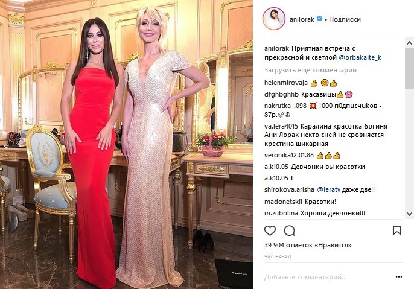This screenshot has width=414, height=289.
Task: Open the @leratv mention link
Action: 328,189
